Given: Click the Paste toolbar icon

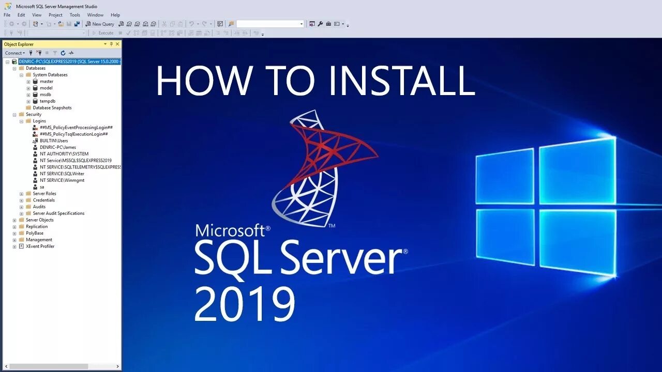Looking at the screenshot, I should click(180, 24).
